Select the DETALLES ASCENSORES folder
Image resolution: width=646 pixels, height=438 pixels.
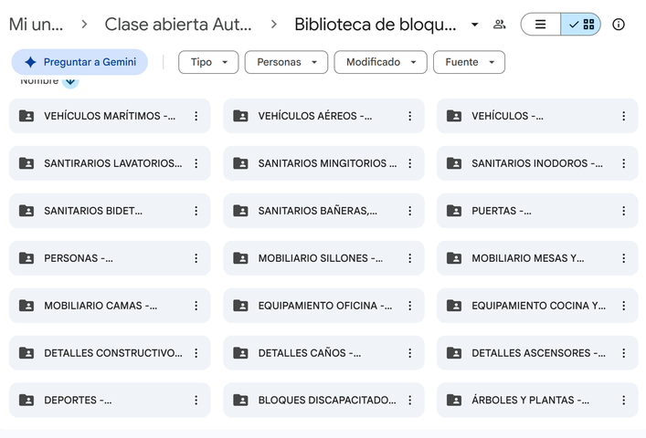tap(537, 353)
